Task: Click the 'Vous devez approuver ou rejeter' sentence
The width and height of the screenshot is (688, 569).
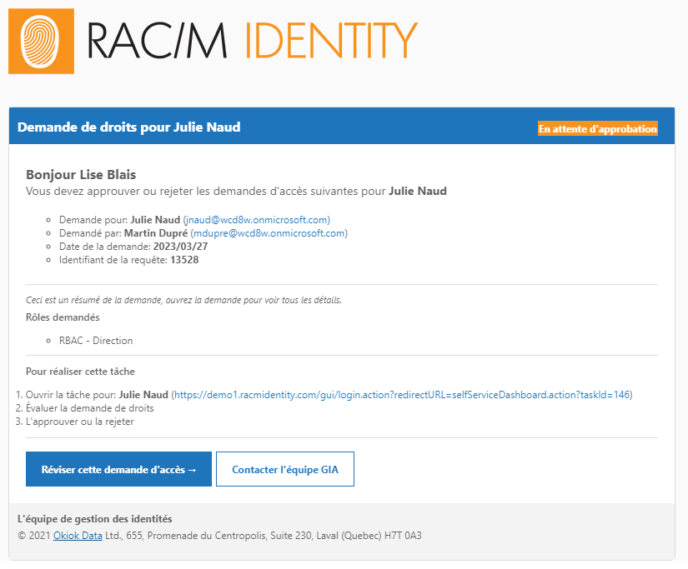Action: coord(236,191)
